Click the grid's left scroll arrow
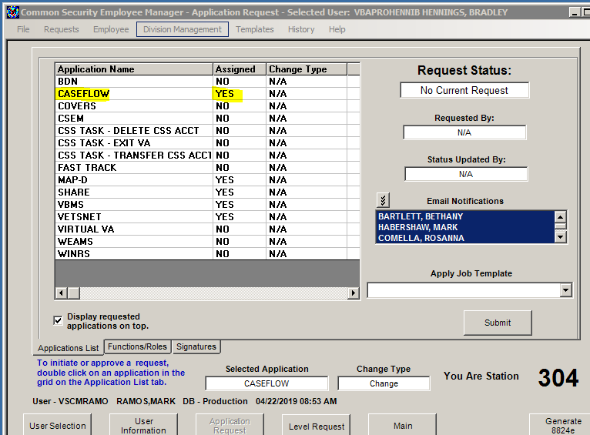Image resolution: width=590 pixels, height=435 pixels. tap(62, 293)
